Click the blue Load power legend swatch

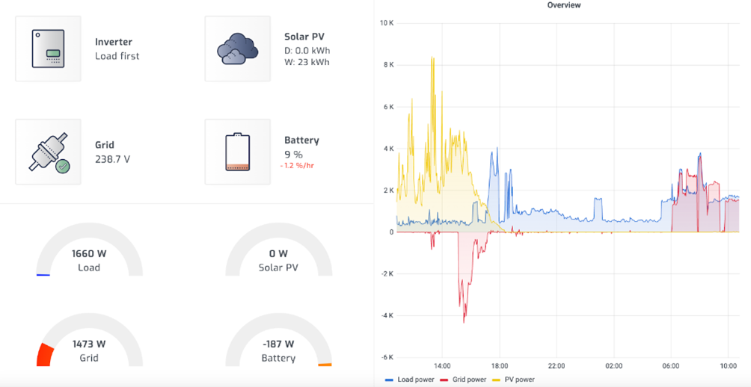point(389,380)
